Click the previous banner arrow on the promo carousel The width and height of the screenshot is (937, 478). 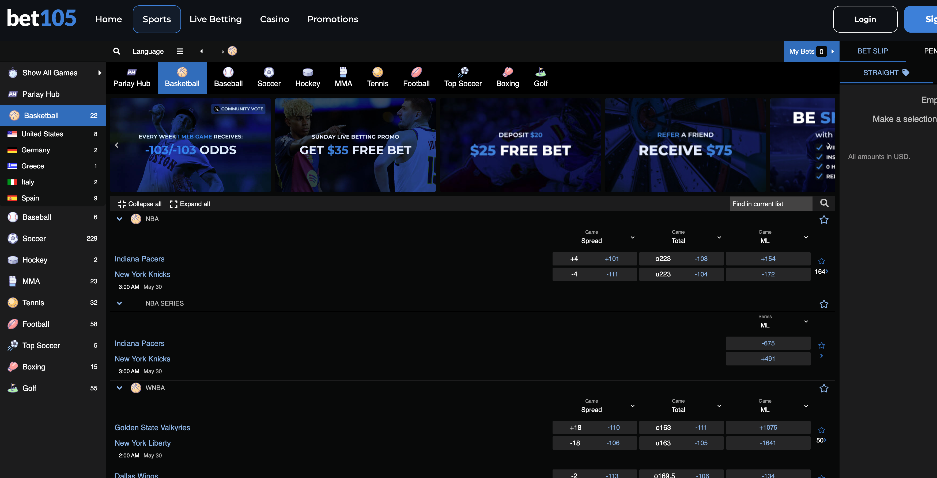(x=117, y=145)
